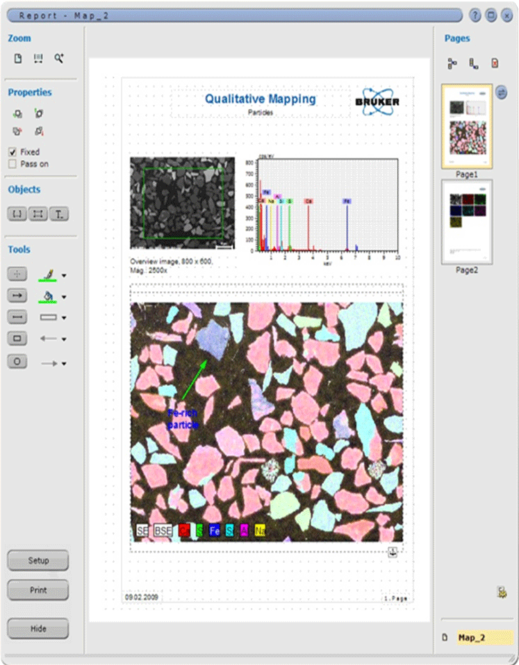Screen dimensions: 519x665
Task: Open the help question mark button
Action: [475, 15]
